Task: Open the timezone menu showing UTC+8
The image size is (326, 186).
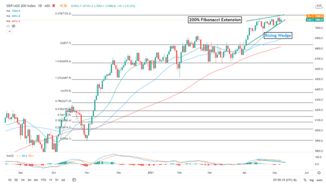Action: tap(285, 180)
